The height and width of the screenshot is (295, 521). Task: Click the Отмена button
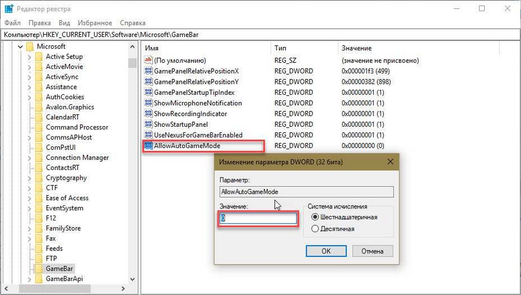(x=372, y=251)
